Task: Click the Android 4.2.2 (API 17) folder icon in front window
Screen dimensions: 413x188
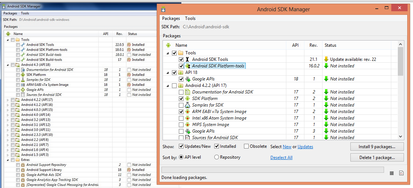Action: pyautogui.click(x=181, y=85)
